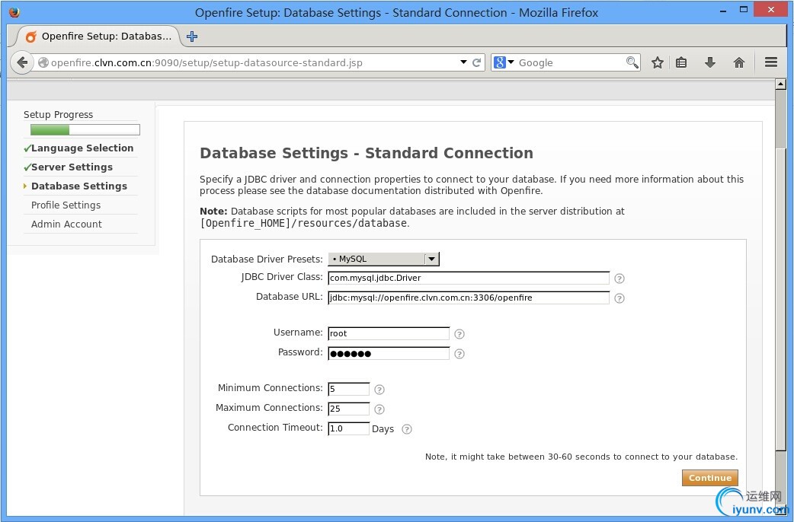Image resolution: width=794 pixels, height=522 pixels.
Task: Click Language Selection setup step
Action: tap(82, 148)
